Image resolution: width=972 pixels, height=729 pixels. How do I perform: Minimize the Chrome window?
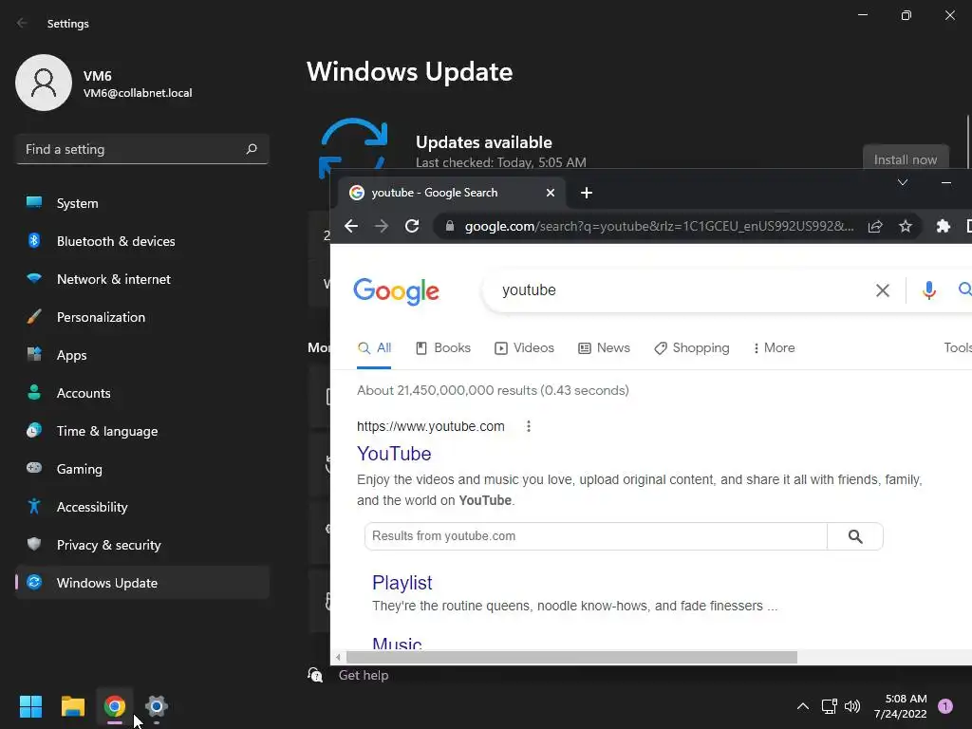[946, 182]
